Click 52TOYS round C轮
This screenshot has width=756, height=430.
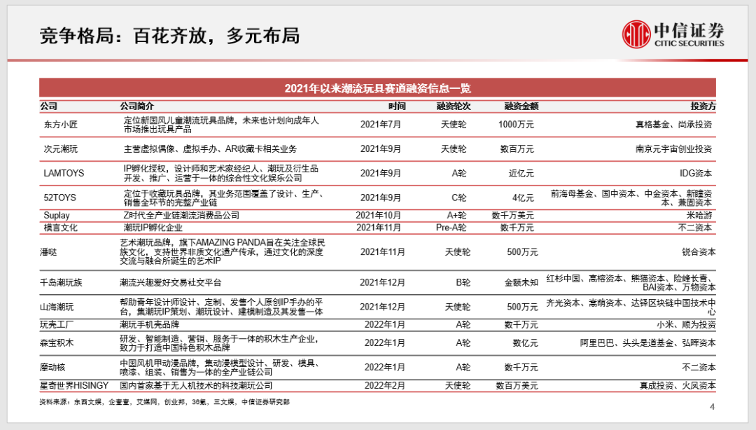point(459,198)
